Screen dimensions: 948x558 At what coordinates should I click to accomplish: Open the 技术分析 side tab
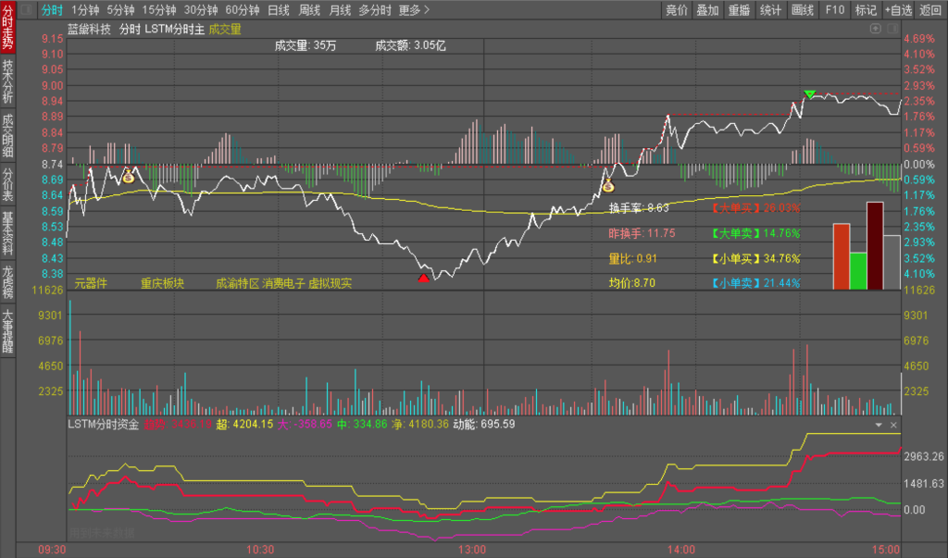point(8,81)
